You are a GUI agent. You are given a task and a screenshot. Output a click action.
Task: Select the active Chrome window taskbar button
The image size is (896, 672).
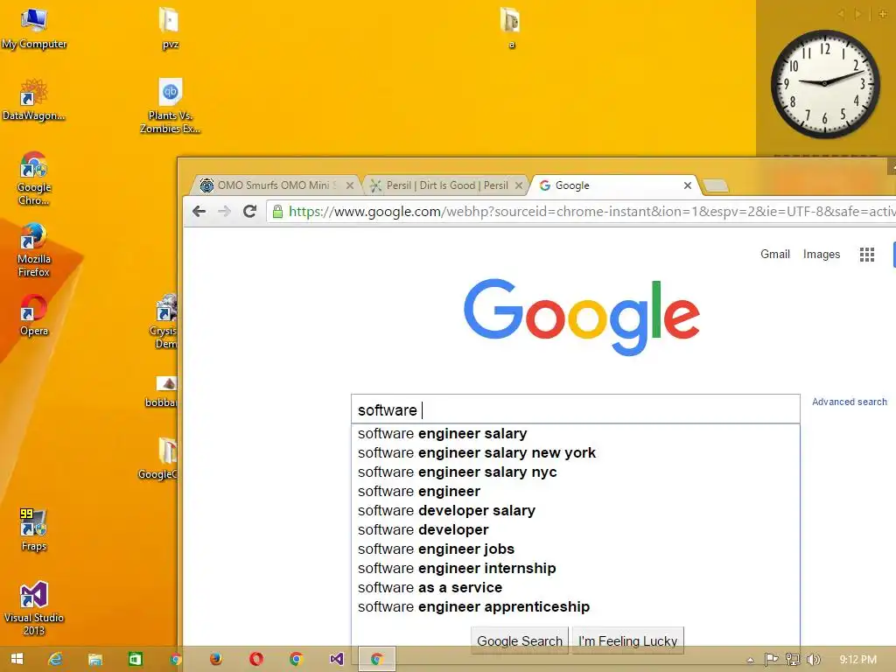pyautogui.click(x=376, y=659)
